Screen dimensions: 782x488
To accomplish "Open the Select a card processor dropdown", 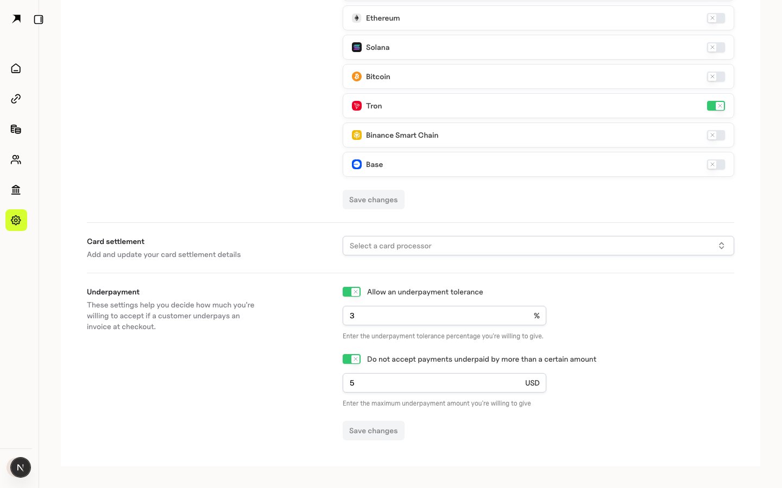I will [x=538, y=246].
